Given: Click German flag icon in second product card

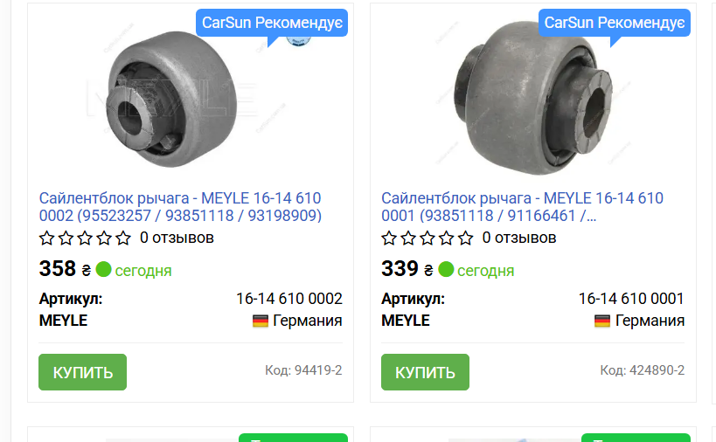Looking at the screenshot, I should click(602, 321).
